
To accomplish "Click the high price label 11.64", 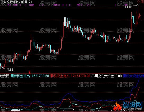I will (129, 7).
